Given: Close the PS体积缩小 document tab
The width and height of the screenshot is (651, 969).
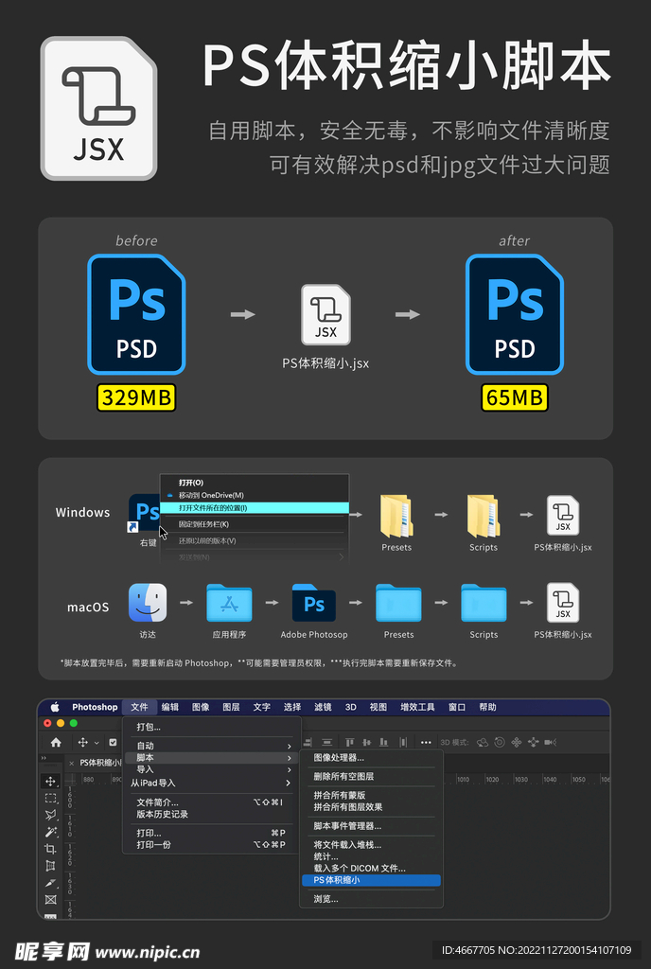Looking at the screenshot, I should (72, 764).
